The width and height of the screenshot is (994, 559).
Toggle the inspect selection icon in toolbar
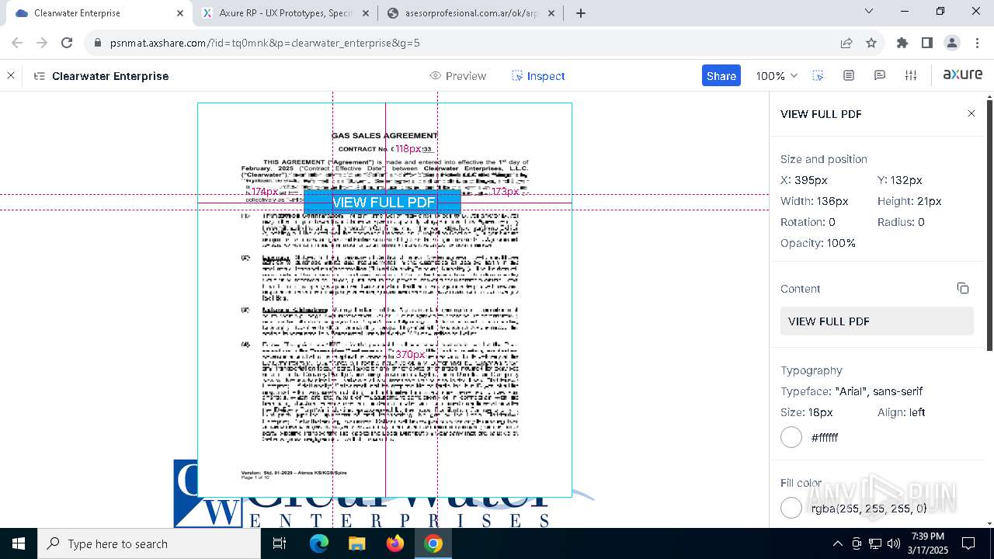[x=818, y=76]
